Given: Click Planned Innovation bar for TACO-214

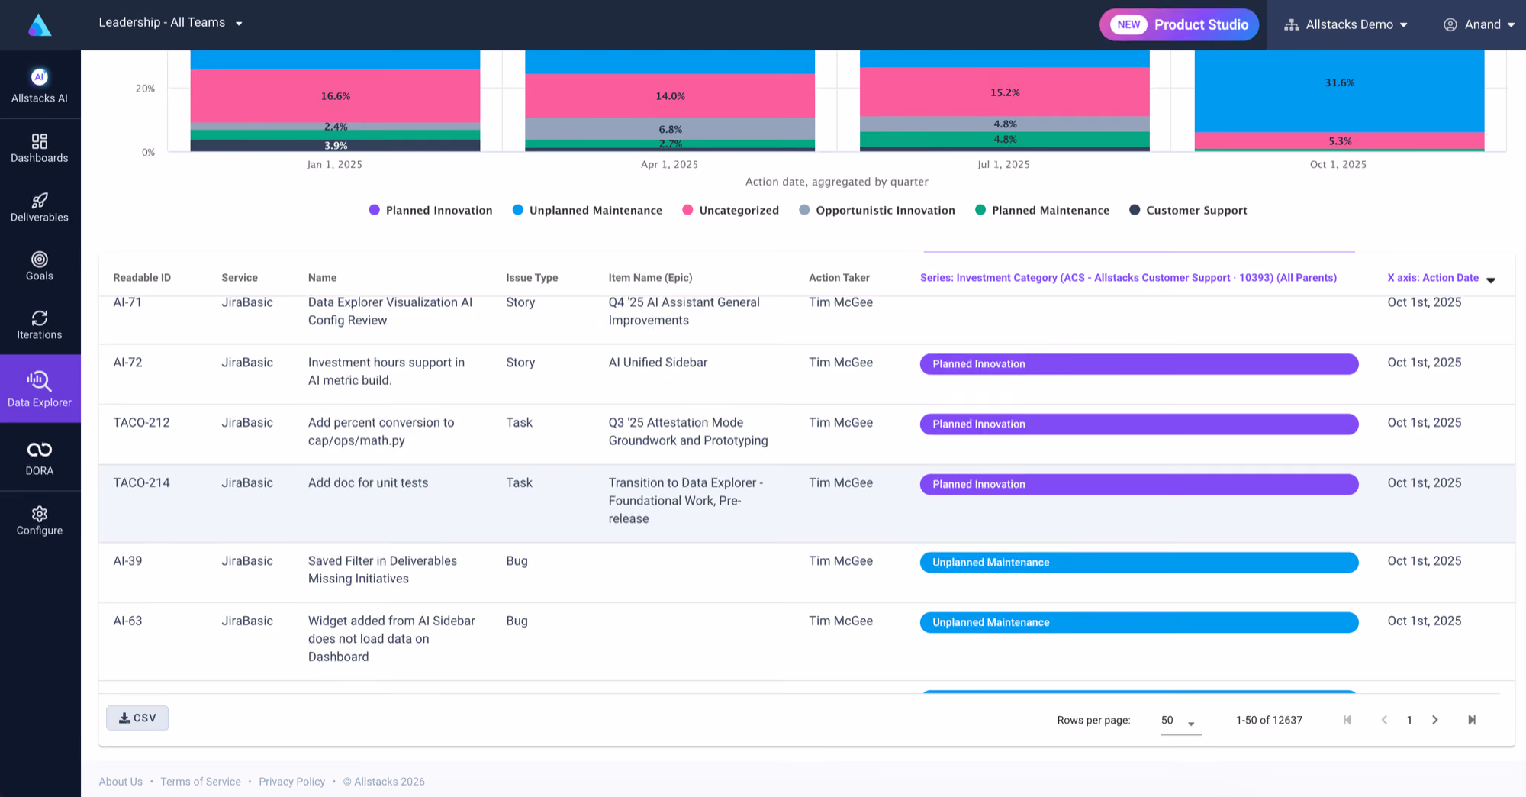Looking at the screenshot, I should point(1139,485).
